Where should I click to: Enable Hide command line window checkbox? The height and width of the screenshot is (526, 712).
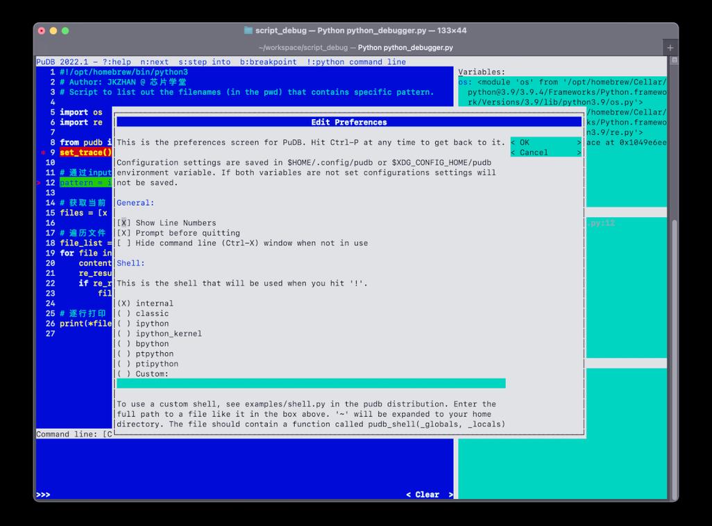point(124,243)
